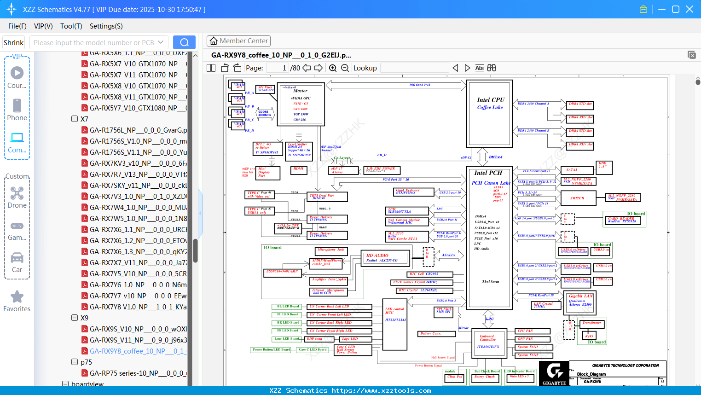Click the Lookup text field

click(415, 68)
